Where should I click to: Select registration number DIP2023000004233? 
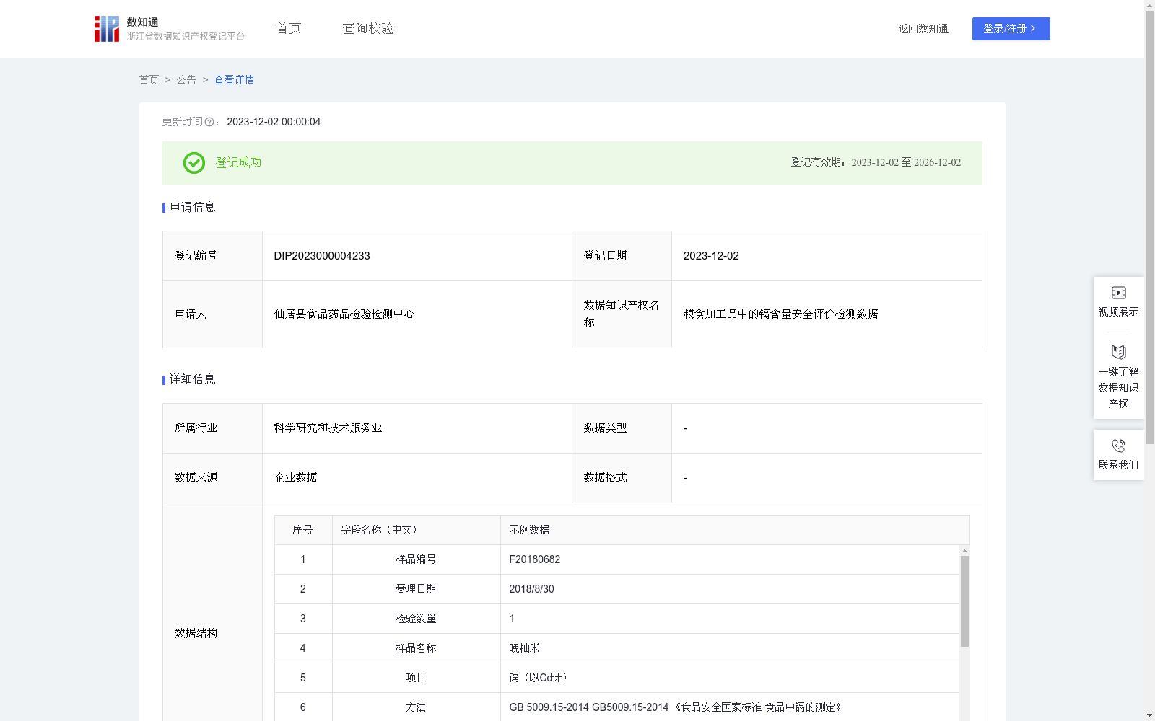[322, 256]
